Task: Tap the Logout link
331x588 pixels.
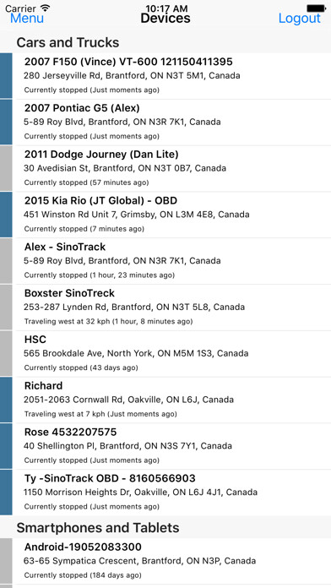Action: (300, 18)
